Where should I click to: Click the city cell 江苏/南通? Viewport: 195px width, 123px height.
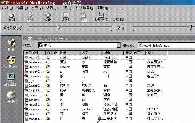click(111, 109)
